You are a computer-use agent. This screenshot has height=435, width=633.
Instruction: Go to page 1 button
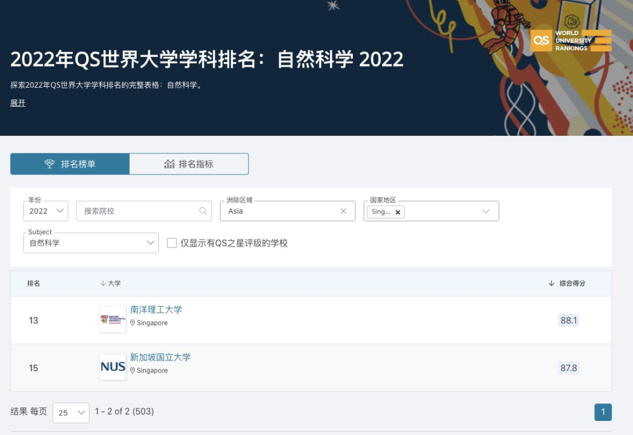click(x=603, y=412)
